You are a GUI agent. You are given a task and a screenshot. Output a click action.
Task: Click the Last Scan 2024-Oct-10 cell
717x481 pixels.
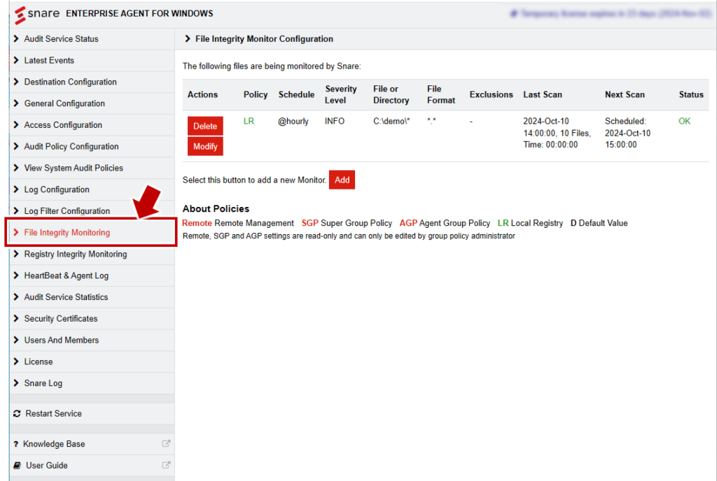click(557, 133)
